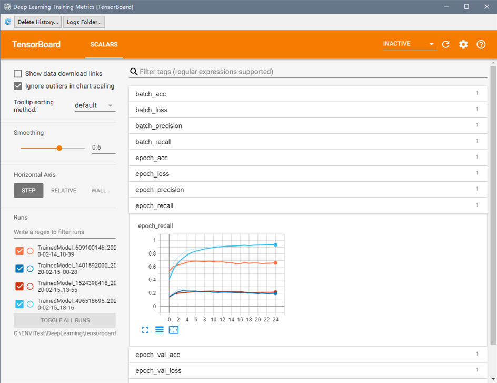Uncheck run TrainedModel_609100146
The image size is (497, 383).
point(19,251)
